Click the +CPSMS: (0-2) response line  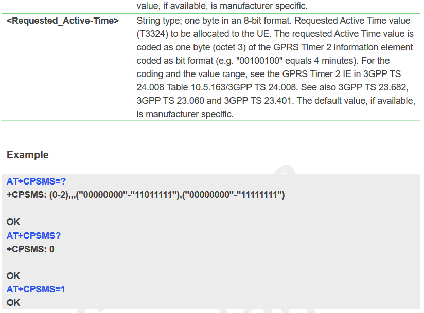pos(146,195)
